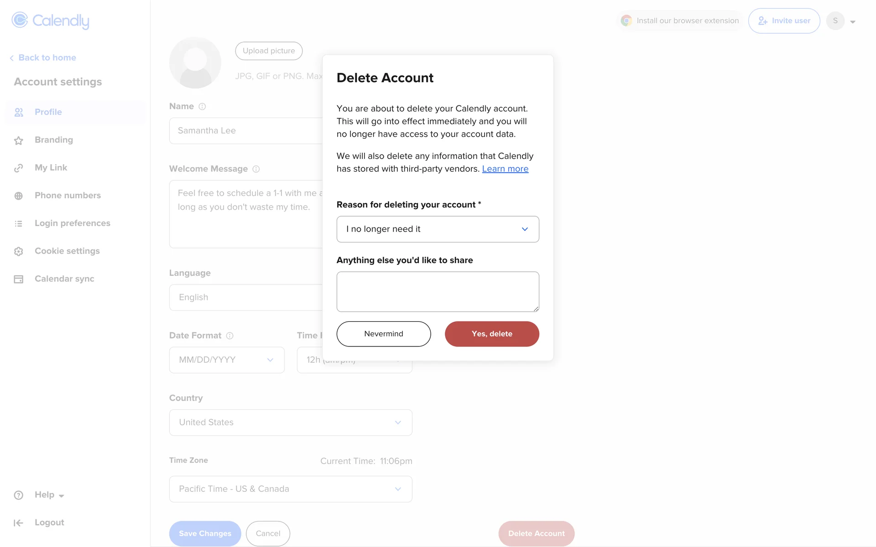The height and width of the screenshot is (547, 876).
Task: Click the Date Format info icon
Action: pos(230,336)
